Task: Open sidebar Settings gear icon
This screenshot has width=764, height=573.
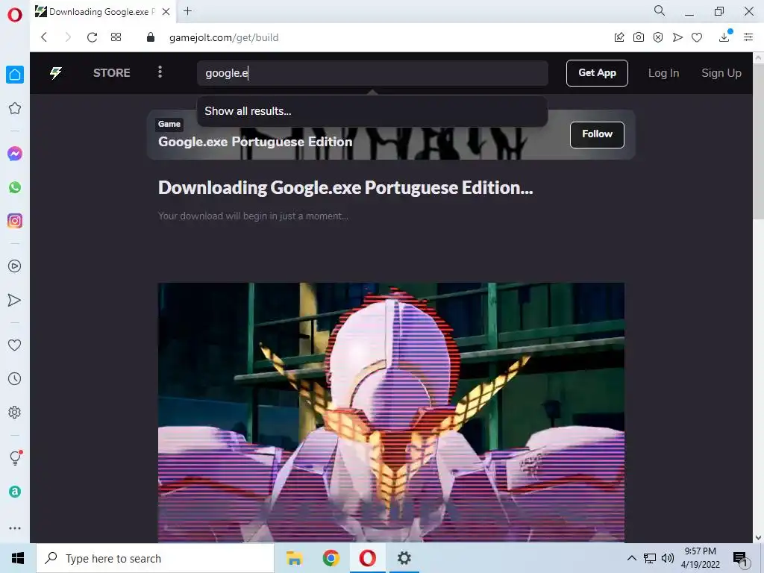Action: point(15,412)
